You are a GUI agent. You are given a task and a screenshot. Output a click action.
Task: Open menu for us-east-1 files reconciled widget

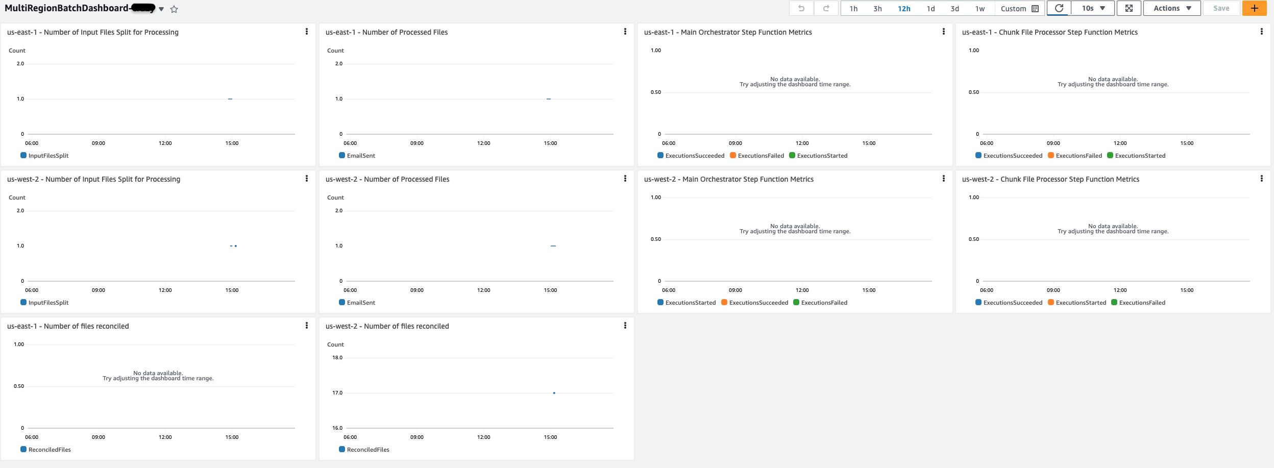click(307, 326)
